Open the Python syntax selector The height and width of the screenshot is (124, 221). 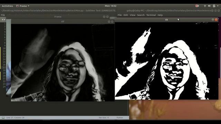(120, 117)
